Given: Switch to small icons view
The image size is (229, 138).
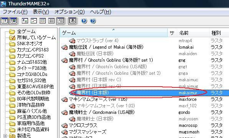Looking at the screenshot, I should coord(34,21).
